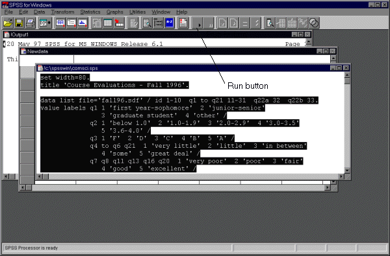
Task: Click syntax window scrollbar up arrow
Action: click(x=347, y=75)
